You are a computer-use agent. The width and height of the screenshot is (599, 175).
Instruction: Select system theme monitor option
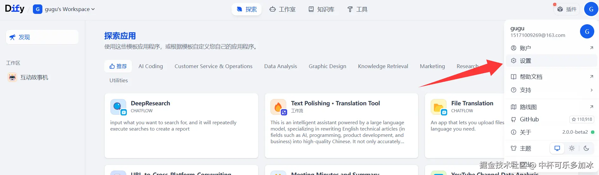[x=557, y=148]
